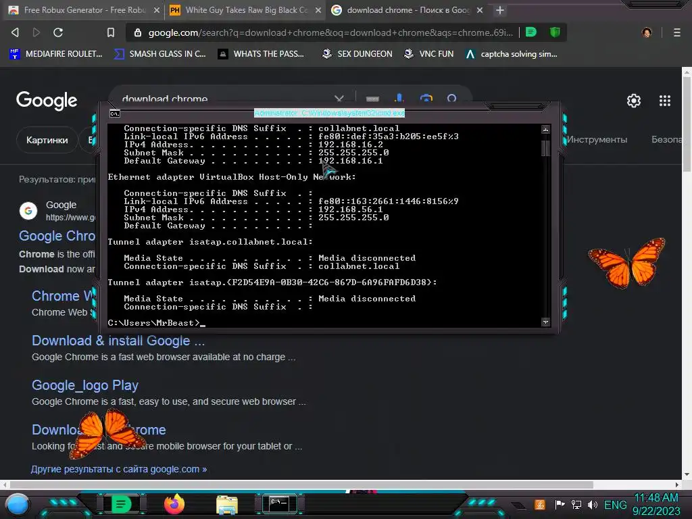Open a new browser tab
This screenshot has height=519, width=692.
499,9
